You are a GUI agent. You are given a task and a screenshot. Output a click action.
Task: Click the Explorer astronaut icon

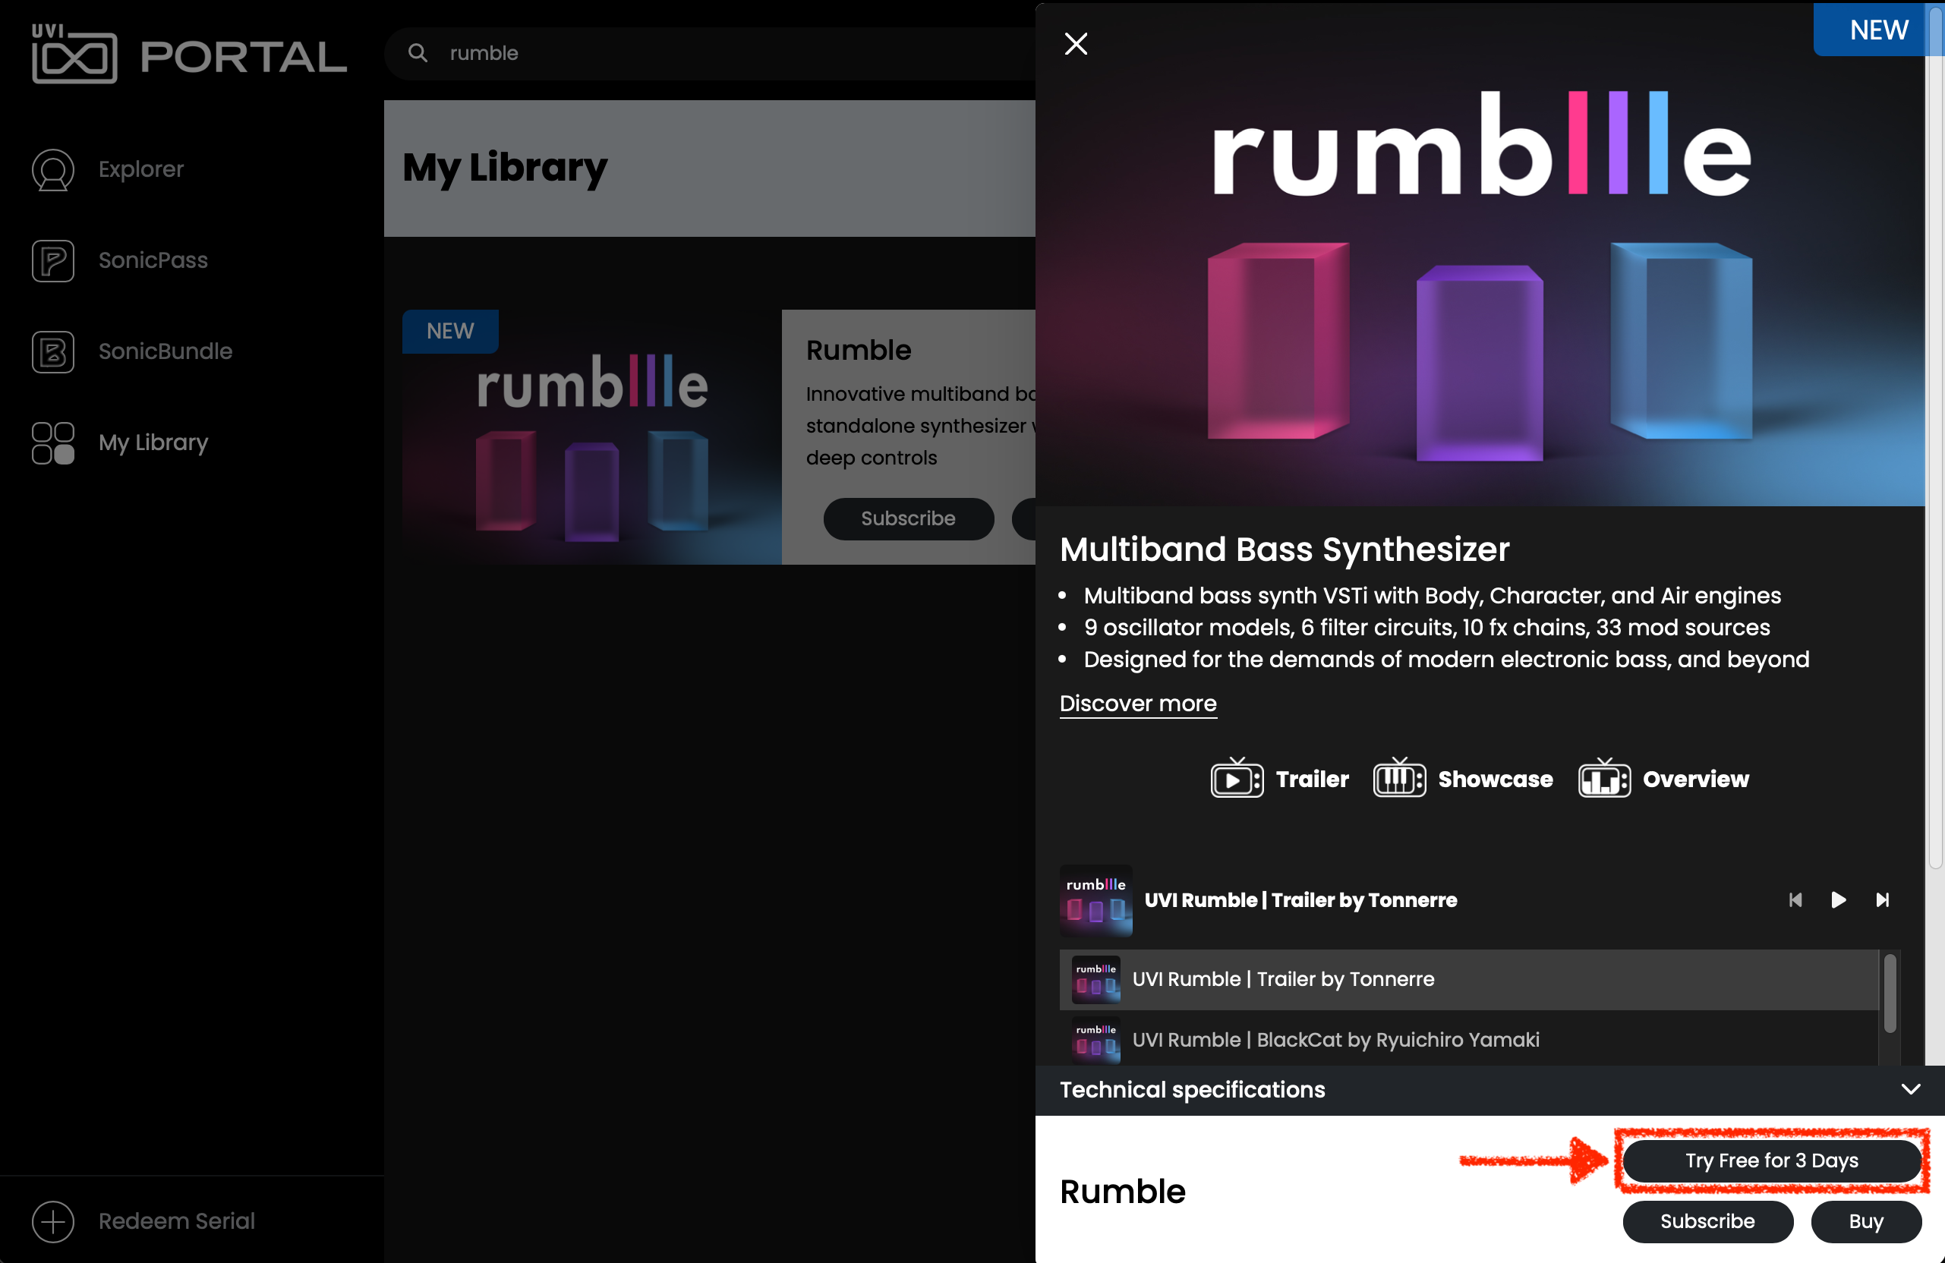pyautogui.click(x=53, y=169)
